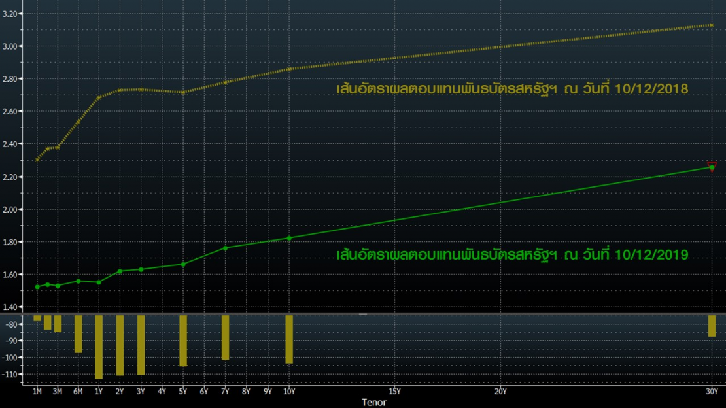Pick the green 1M data point
This screenshot has height=408, width=726.
coord(37,287)
